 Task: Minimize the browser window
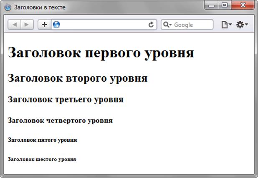click(x=211, y=5)
